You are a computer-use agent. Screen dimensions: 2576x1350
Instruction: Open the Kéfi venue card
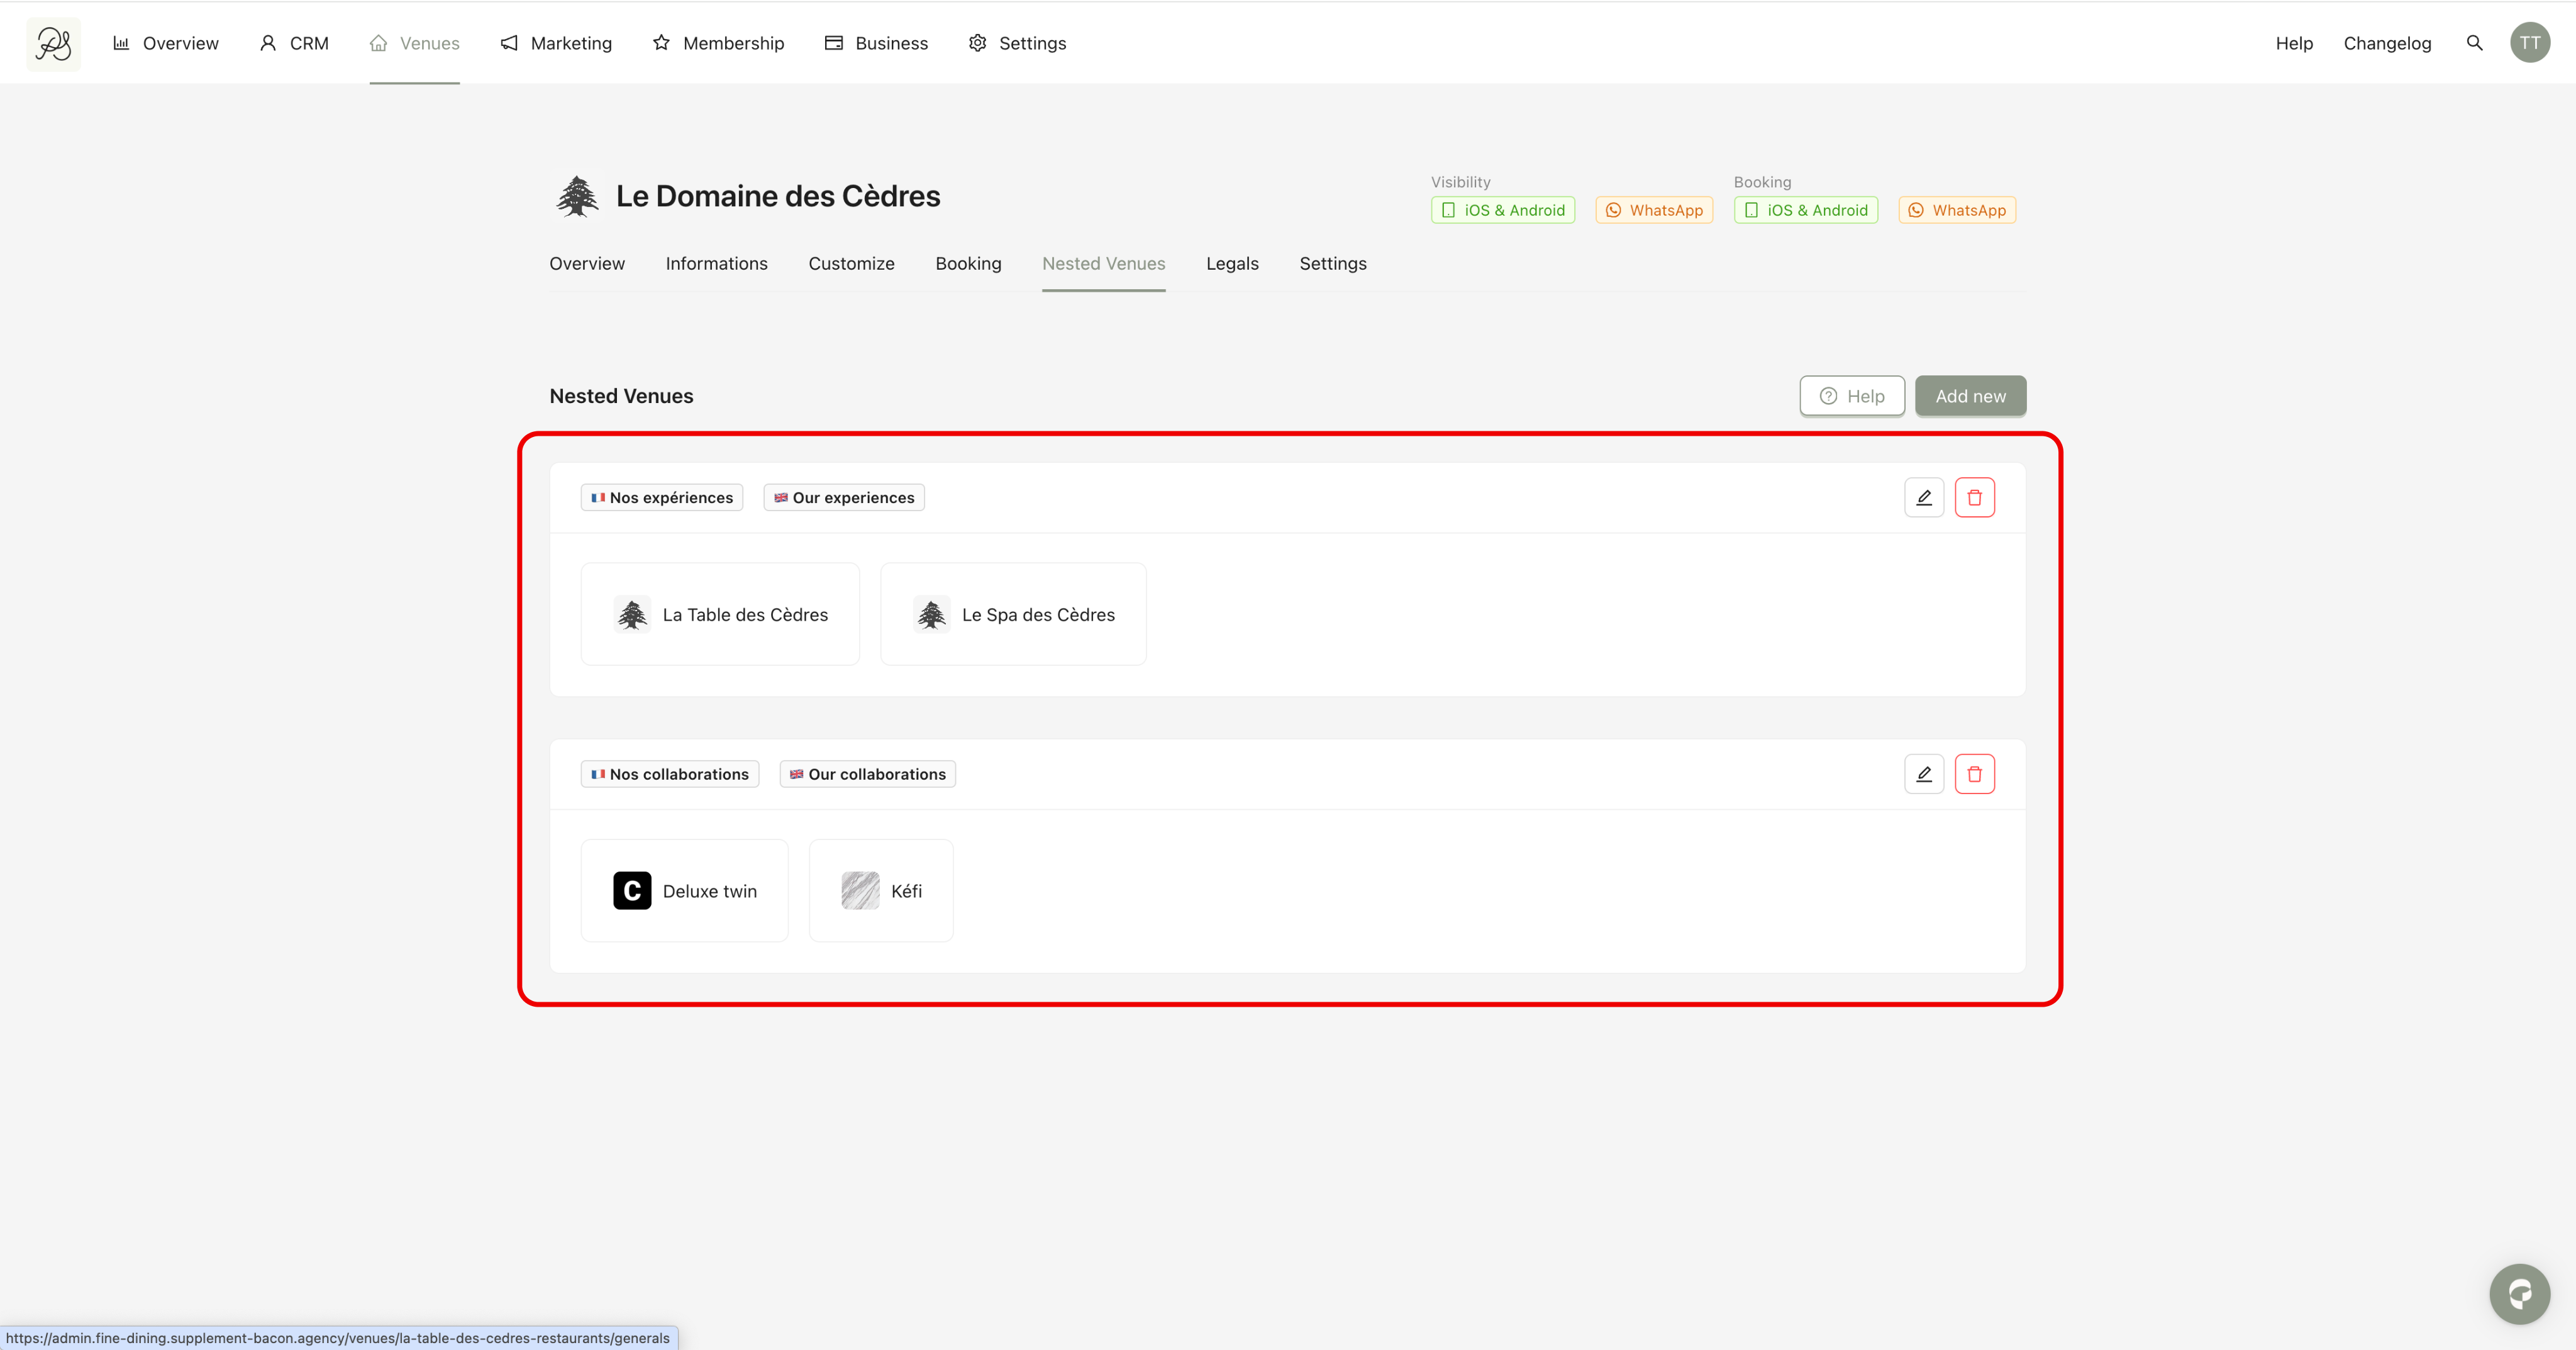pyautogui.click(x=880, y=891)
